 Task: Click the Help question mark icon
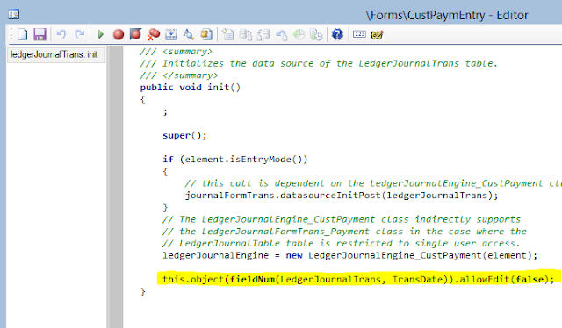tap(337, 34)
